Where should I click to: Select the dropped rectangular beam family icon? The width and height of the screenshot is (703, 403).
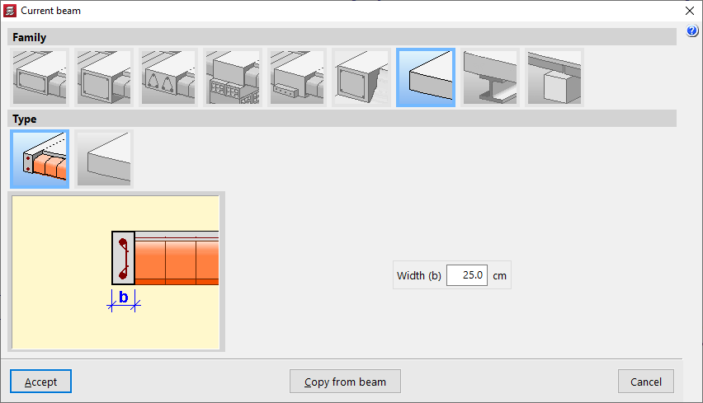[103, 77]
